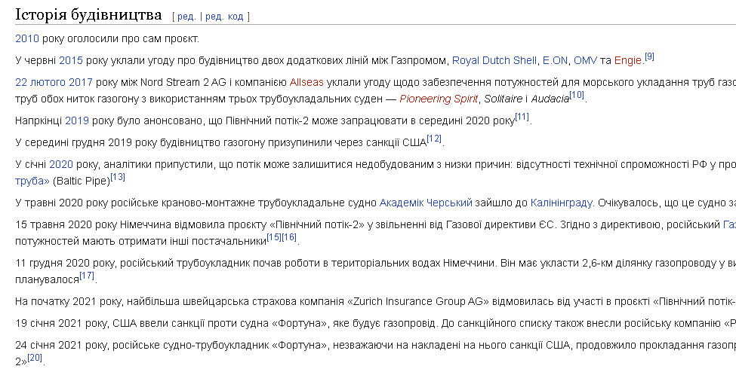This screenshot has width=736, height=372.
Task: Click the text '19 січня 2021 року'
Action: 61,325
